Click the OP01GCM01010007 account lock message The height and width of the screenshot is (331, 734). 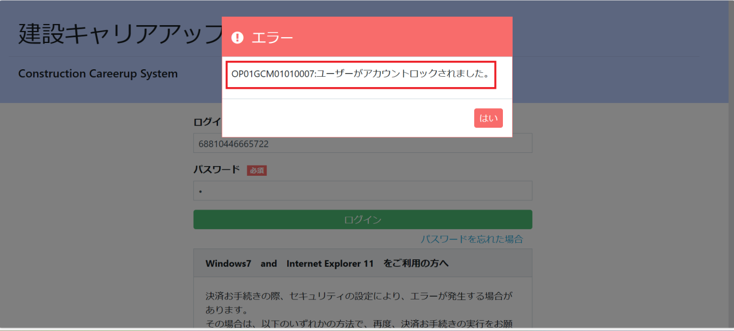tap(360, 74)
